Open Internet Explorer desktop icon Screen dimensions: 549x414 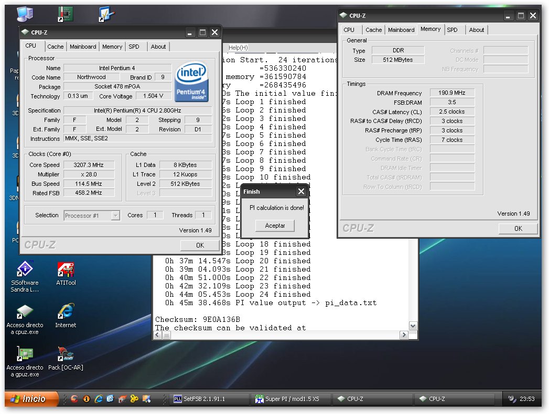(x=66, y=316)
